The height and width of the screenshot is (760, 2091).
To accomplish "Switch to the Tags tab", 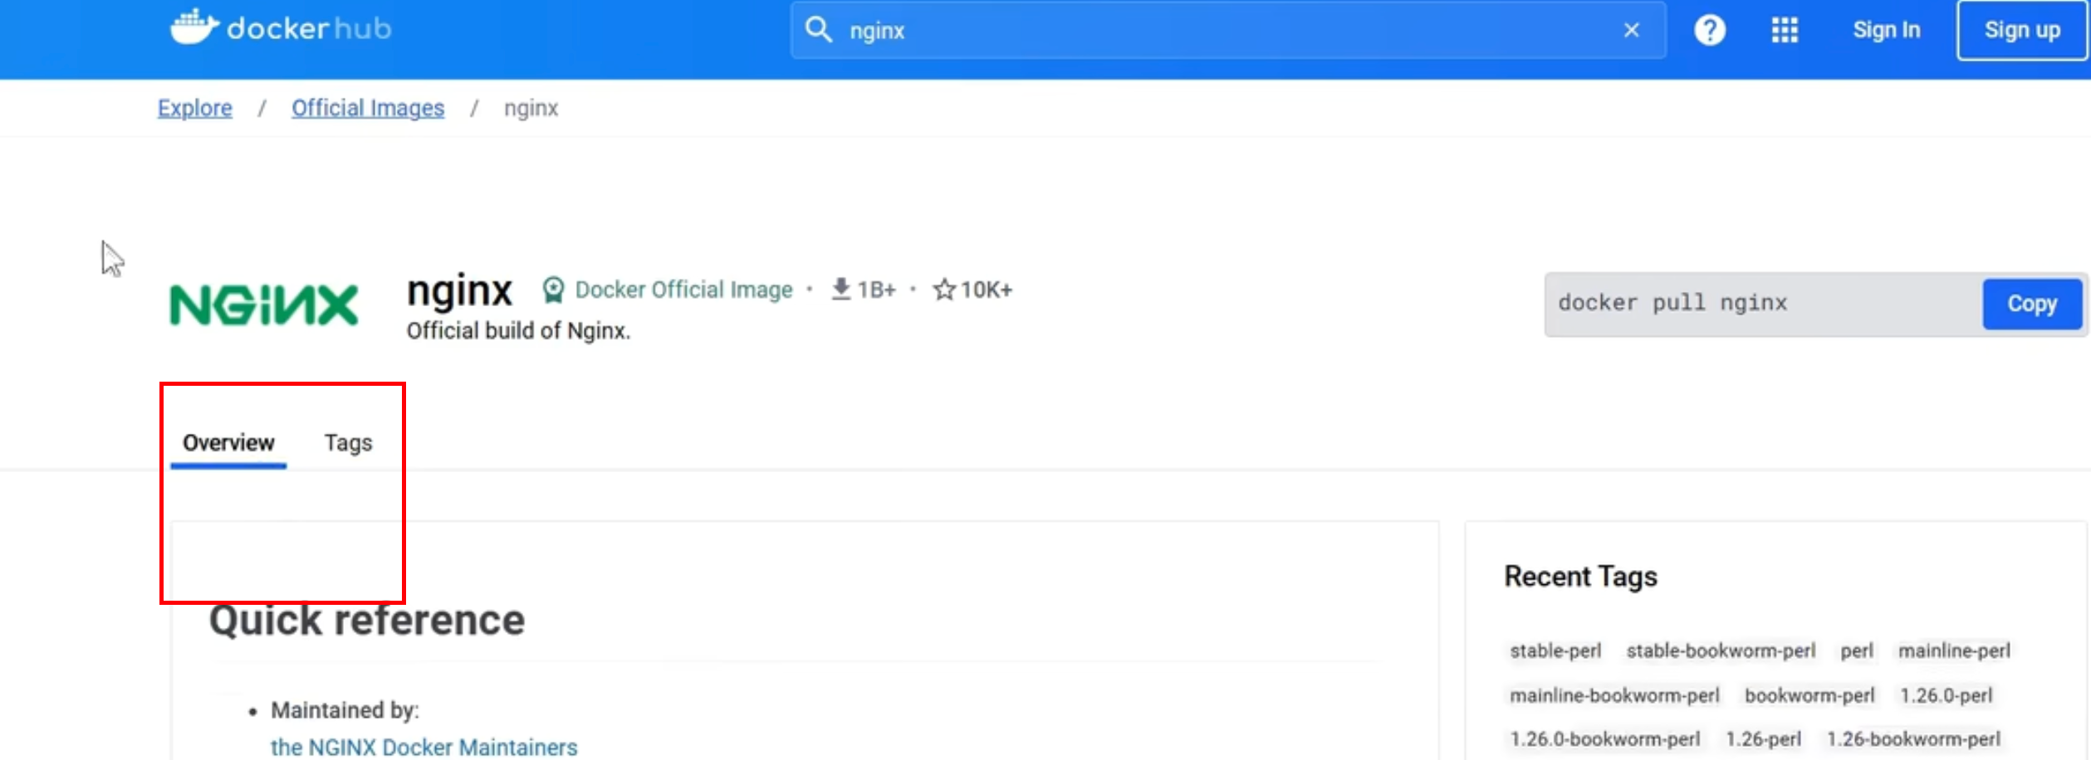I will [x=349, y=443].
